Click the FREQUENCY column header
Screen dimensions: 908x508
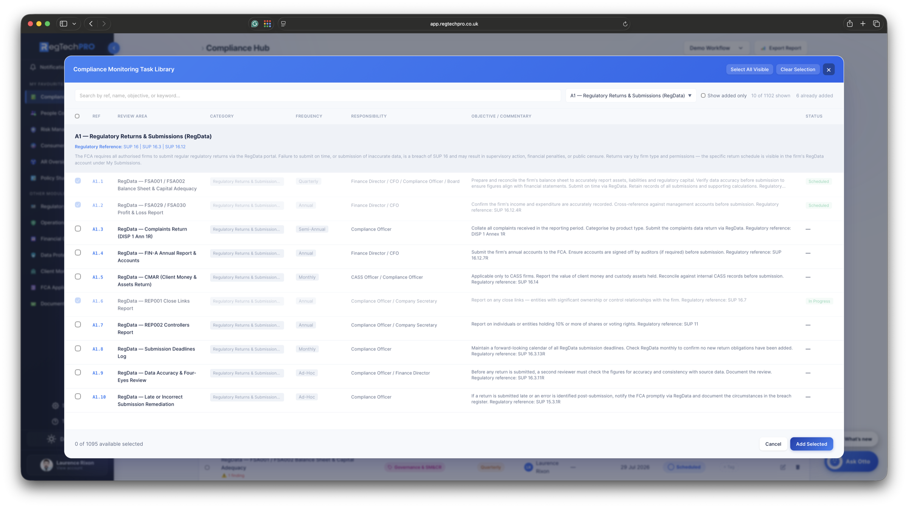[309, 116]
